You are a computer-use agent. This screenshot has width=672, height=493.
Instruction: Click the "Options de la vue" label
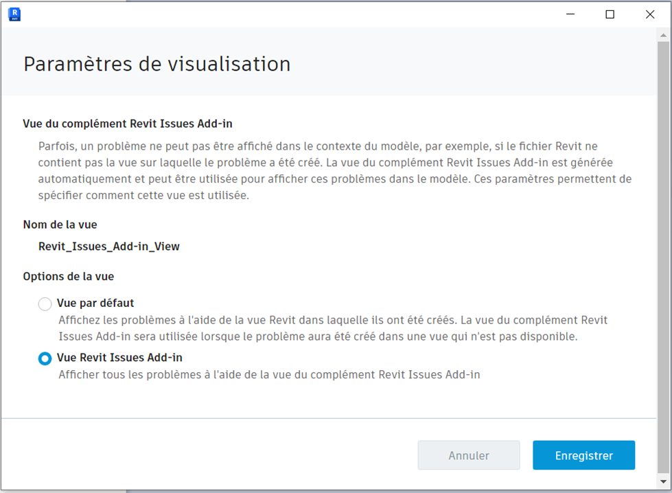tap(69, 277)
